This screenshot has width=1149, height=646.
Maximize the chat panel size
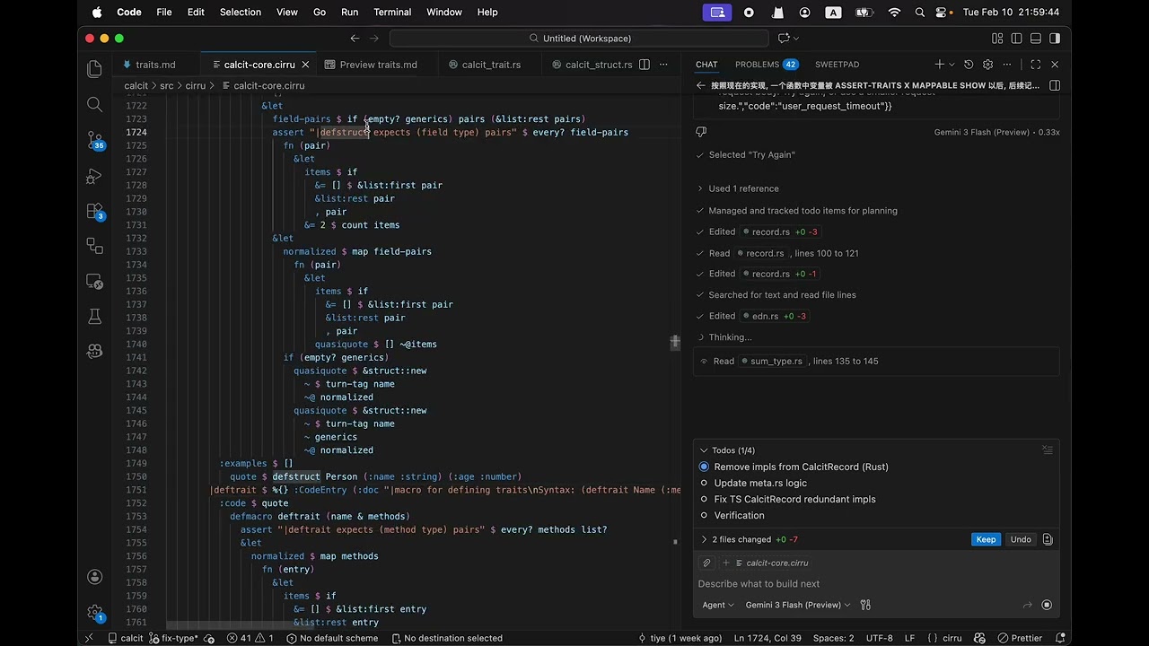pyautogui.click(x=1035, y=65)
